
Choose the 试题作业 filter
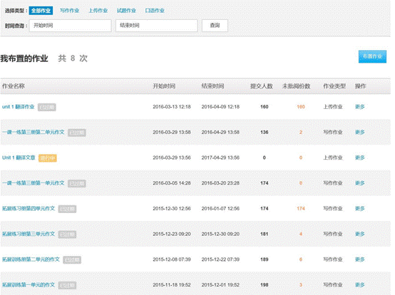(x=126, y=11)
